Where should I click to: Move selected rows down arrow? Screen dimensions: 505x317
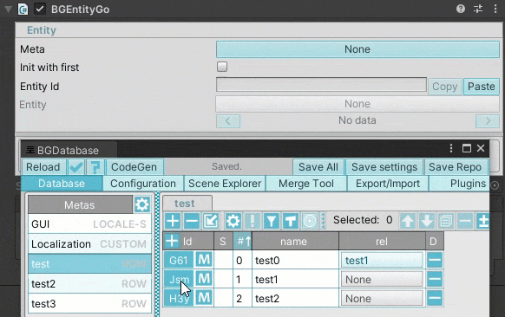[427, 221]
